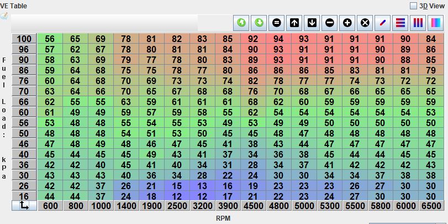Viewport: 448px width, 224px height.
Task: Click the 16 kPa load row header
Action: tap(24, 196)
